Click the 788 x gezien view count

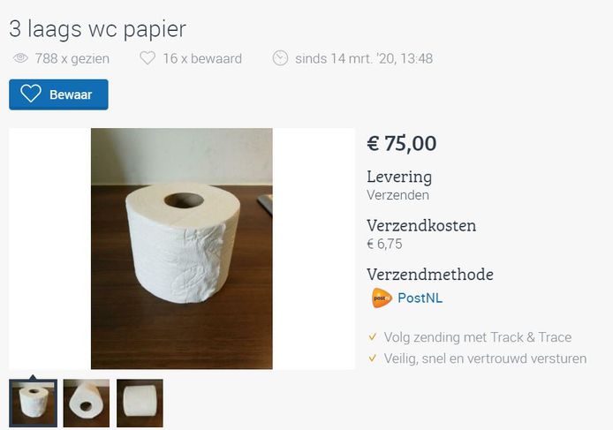point(72,58)
